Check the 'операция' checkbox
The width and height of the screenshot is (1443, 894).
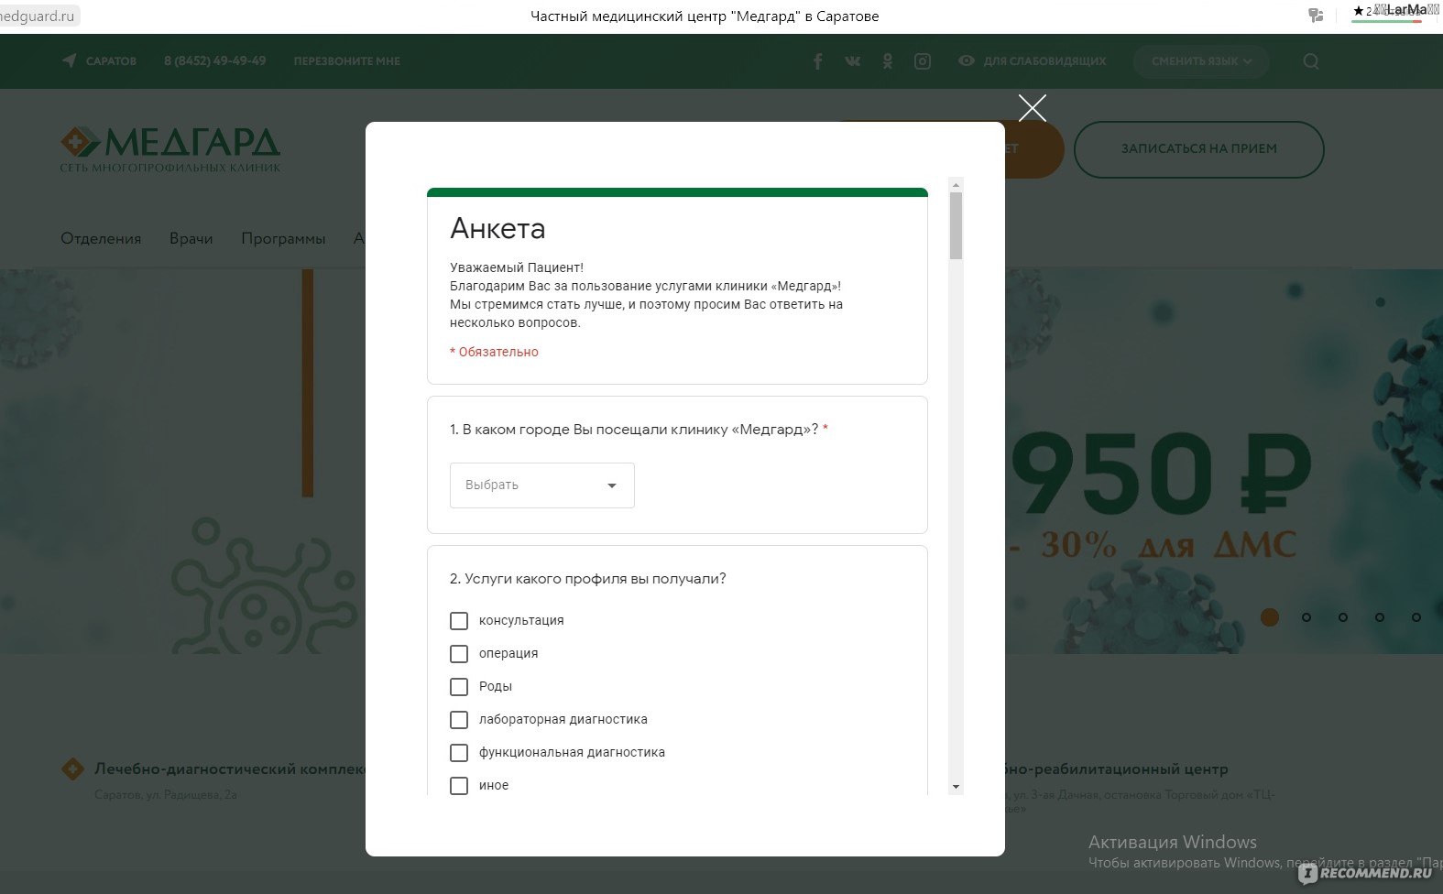point(459,654)
